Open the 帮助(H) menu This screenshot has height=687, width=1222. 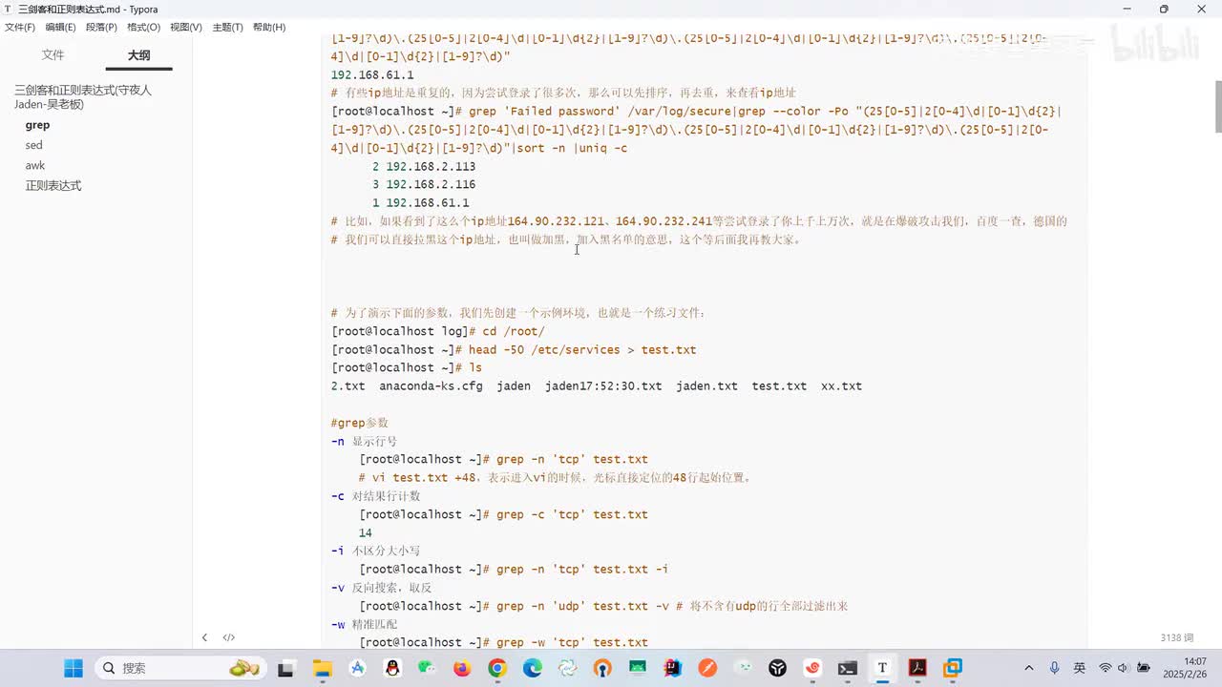tap(269, 28)
